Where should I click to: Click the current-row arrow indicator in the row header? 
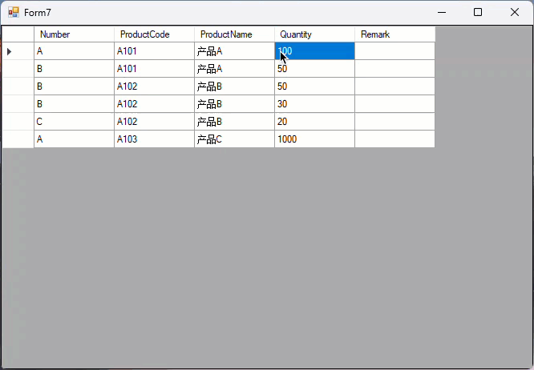pos(10,51)
